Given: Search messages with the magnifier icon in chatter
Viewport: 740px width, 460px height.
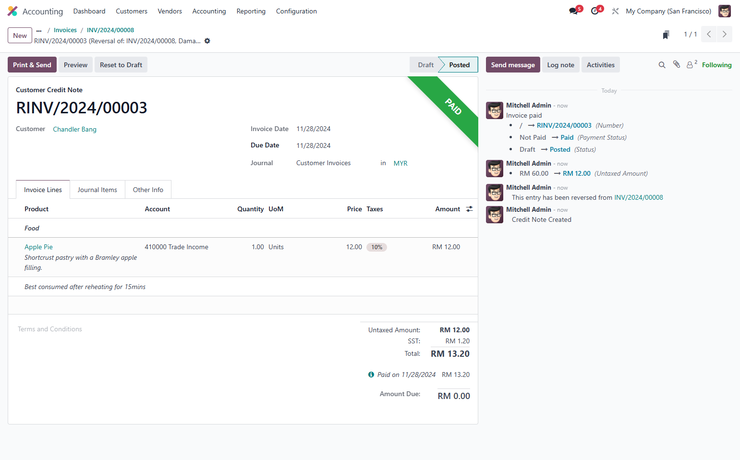Looking at the screenshot, I should point(662,65).
